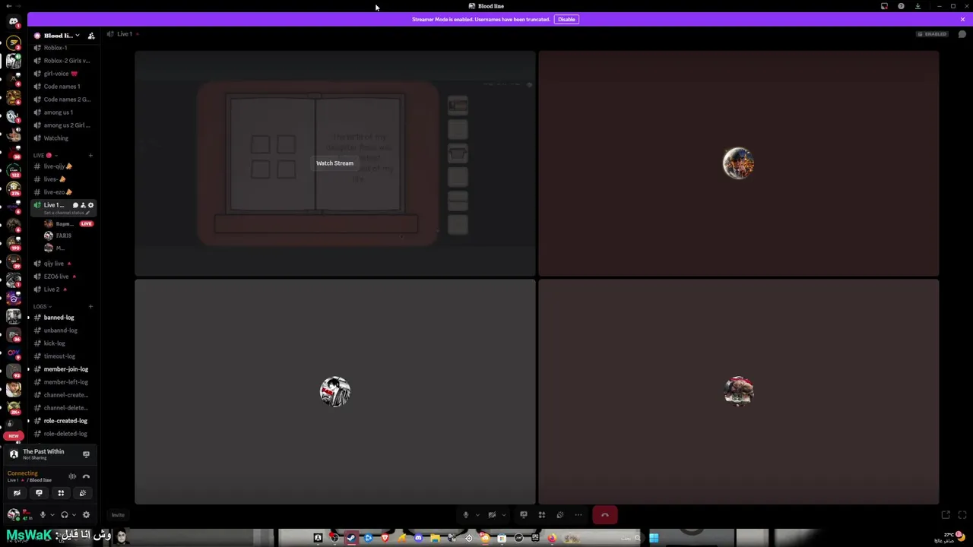
Task: Join the Code names 1 voice channel
Action: point(63,87)
